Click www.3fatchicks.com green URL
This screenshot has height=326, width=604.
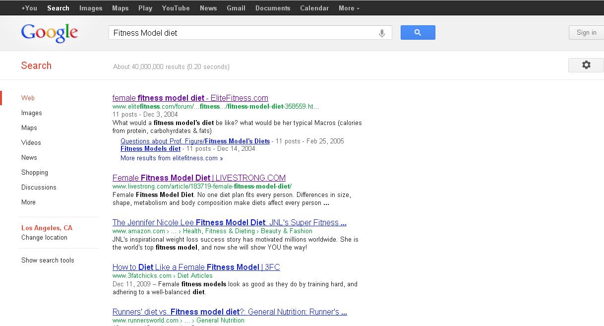pyautogui.click(x=142, y=276)
